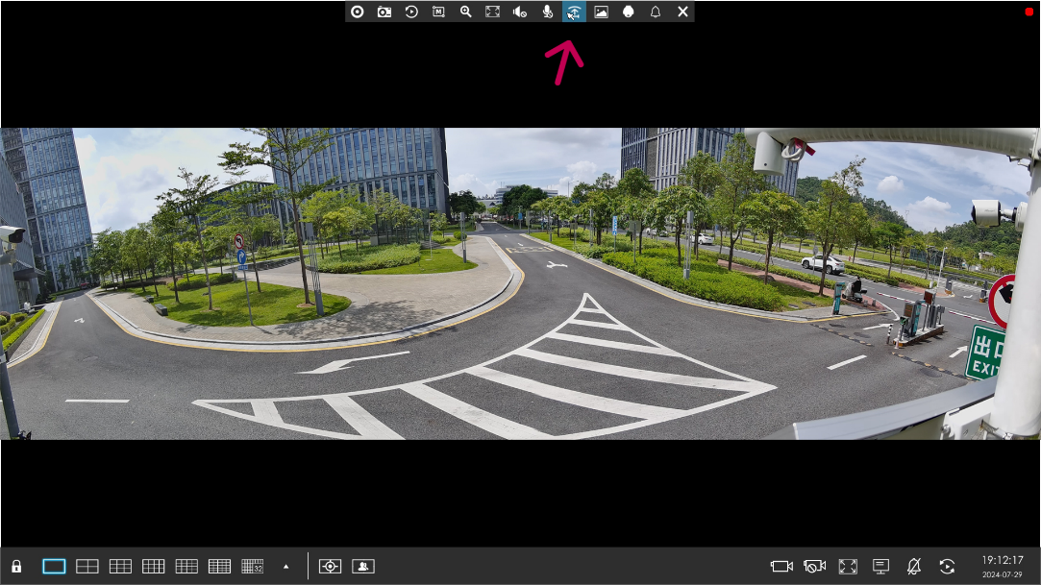Switch to single-window layout
The width and height of the screenshot is (1041, 585).
coord(54,567)
